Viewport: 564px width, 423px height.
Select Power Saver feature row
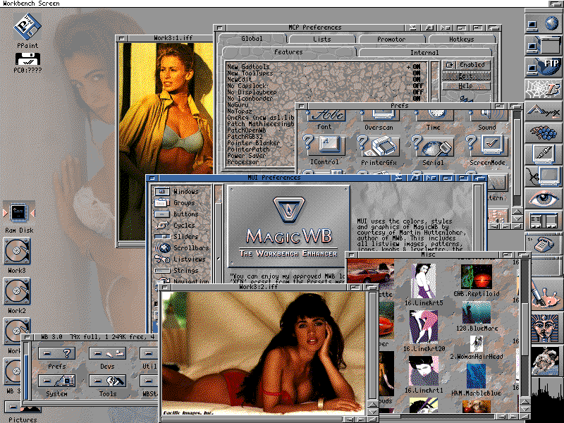point(261,155)
